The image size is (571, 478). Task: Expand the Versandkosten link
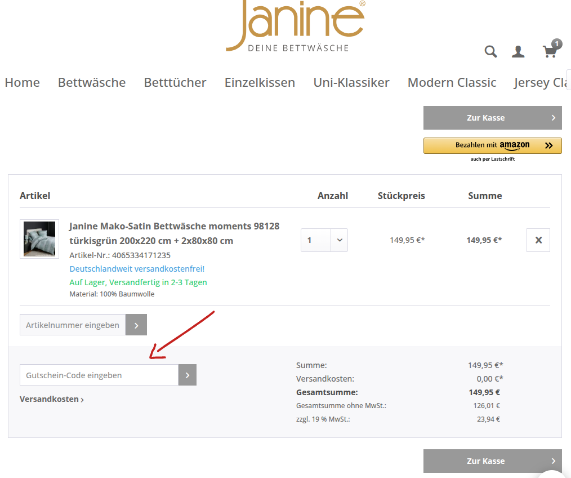point(52,399)
